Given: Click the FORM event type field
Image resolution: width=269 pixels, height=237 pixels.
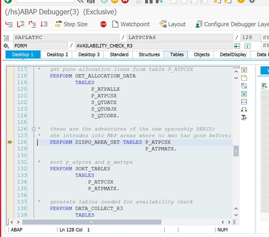Looking at the screenshot, I should (40, 46).
